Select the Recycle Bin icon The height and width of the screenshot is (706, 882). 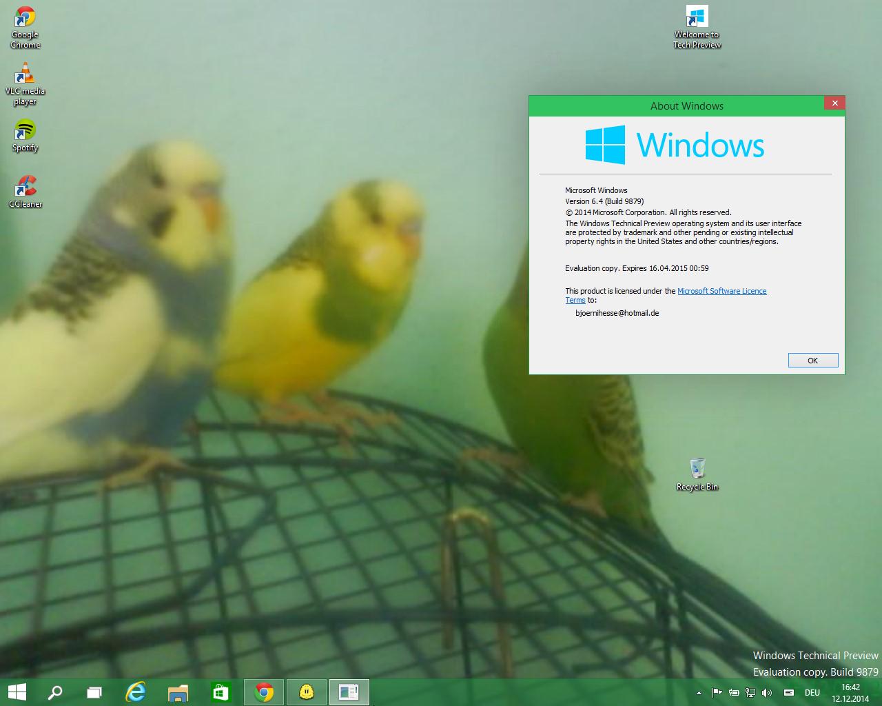point(697,474)
